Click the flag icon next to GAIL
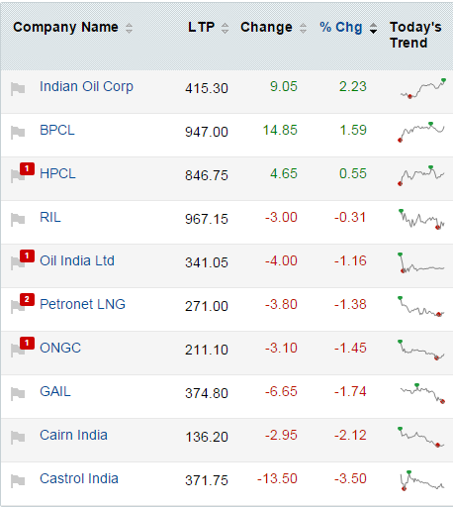The image size is (453, 508). [18, 394]
